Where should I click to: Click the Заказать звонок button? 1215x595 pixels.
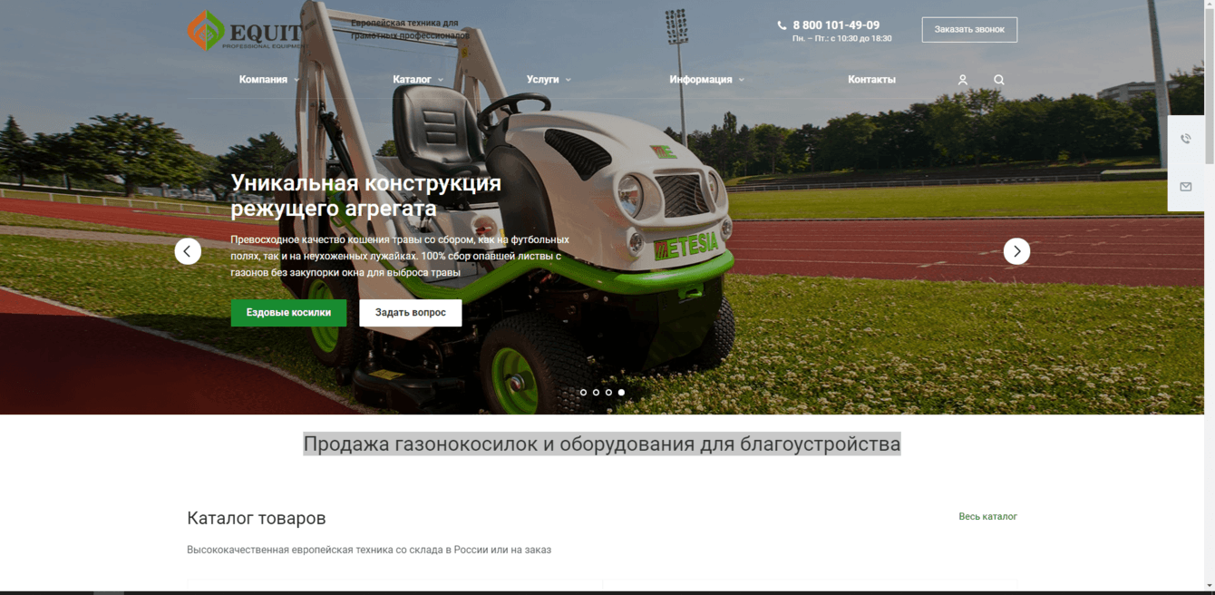coord(969,29)
